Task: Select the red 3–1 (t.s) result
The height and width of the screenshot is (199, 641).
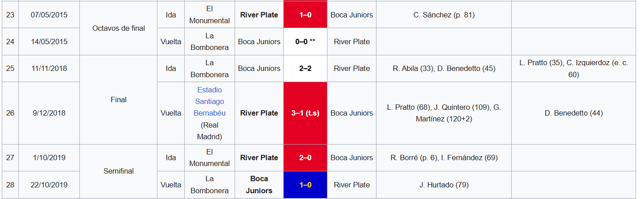Action: [305, 113]
